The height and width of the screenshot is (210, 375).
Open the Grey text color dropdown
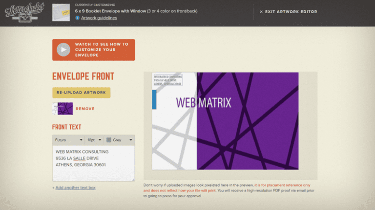[x=119, y=140]
